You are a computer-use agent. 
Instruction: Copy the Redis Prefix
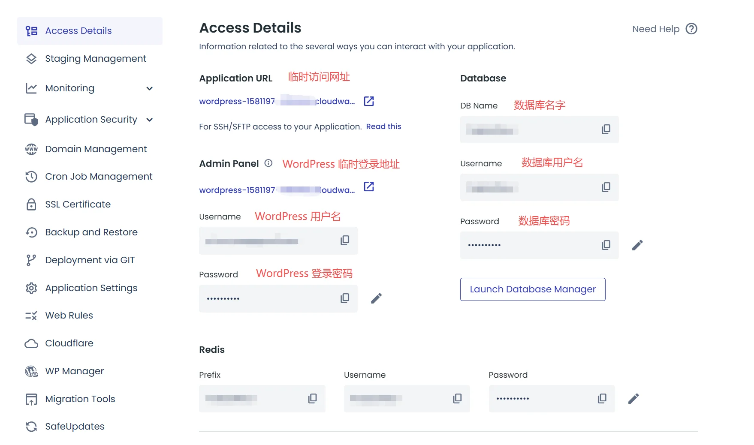point(312,398)
